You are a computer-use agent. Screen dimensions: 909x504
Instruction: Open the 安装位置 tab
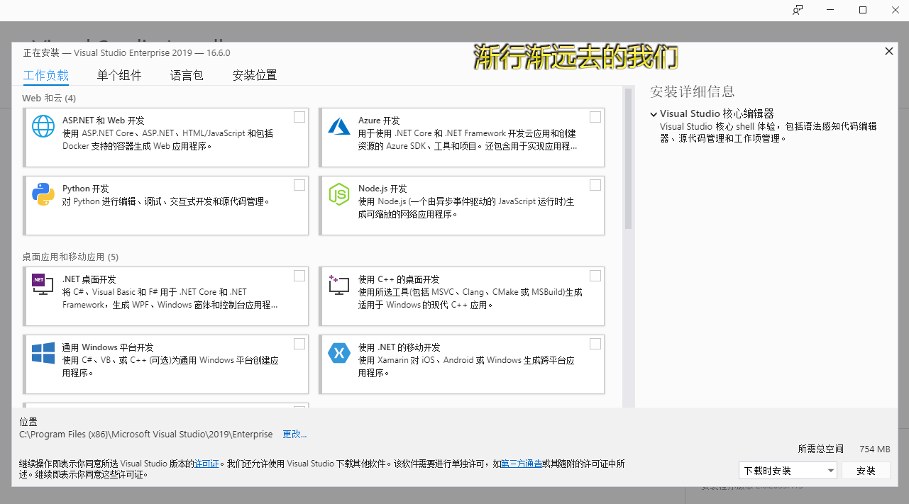[255, 75]
